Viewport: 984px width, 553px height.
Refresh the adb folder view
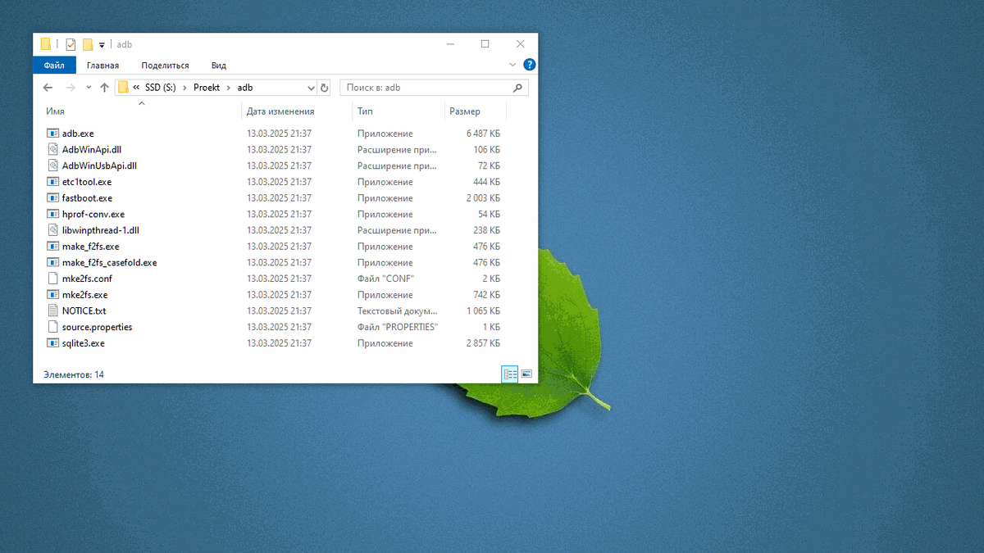325,88
